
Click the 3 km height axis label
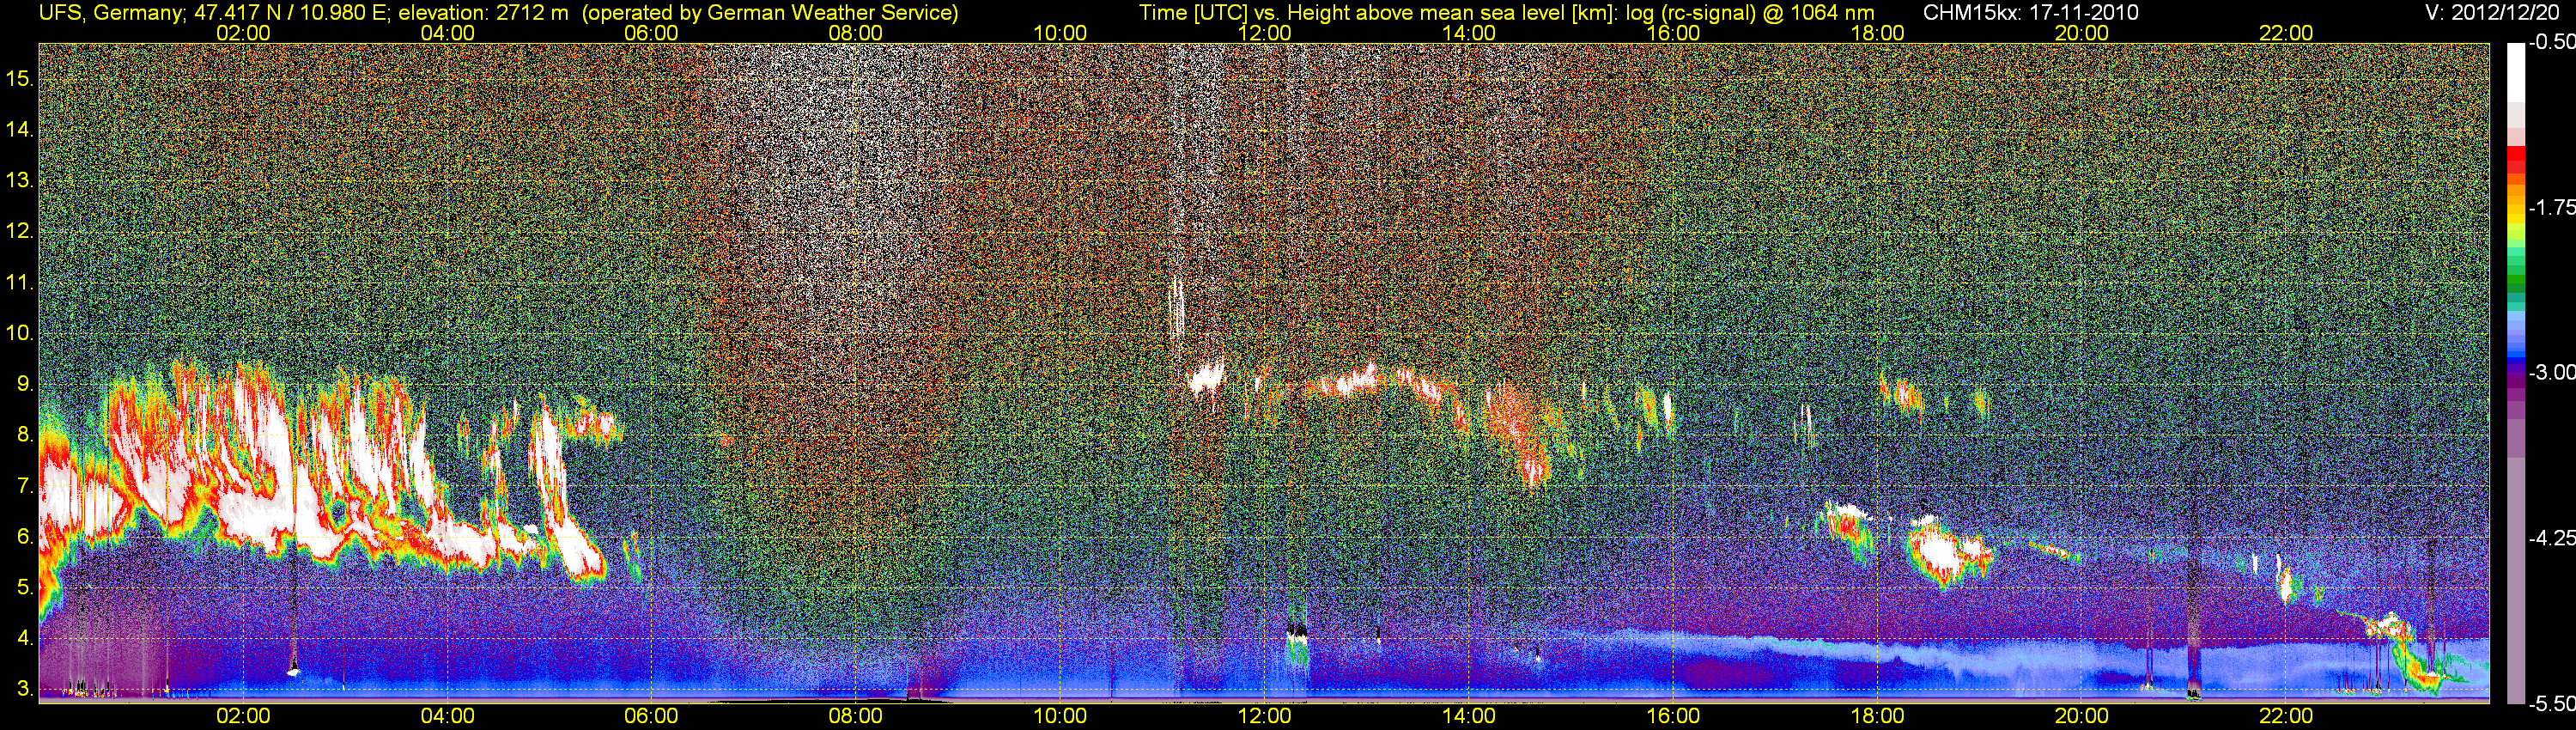25,689
